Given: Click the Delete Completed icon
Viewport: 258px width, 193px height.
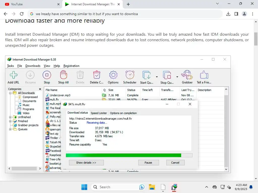Looking at the screenshot, I should (x=97, y=75).
